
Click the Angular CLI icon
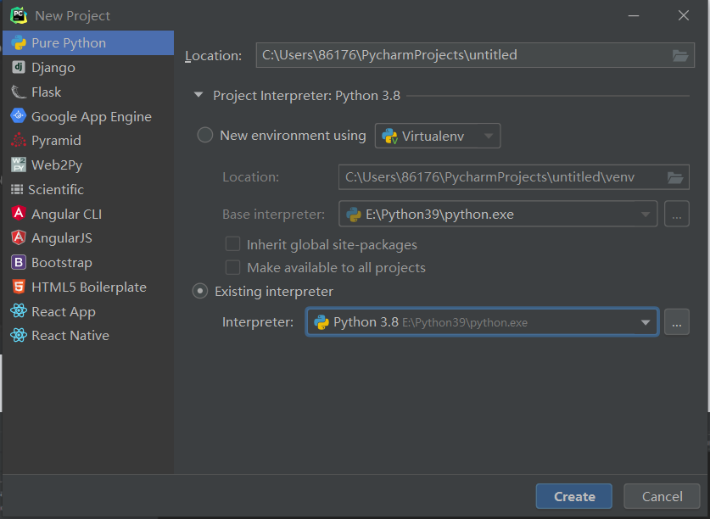pyautogui.click(x=18, y=214)
